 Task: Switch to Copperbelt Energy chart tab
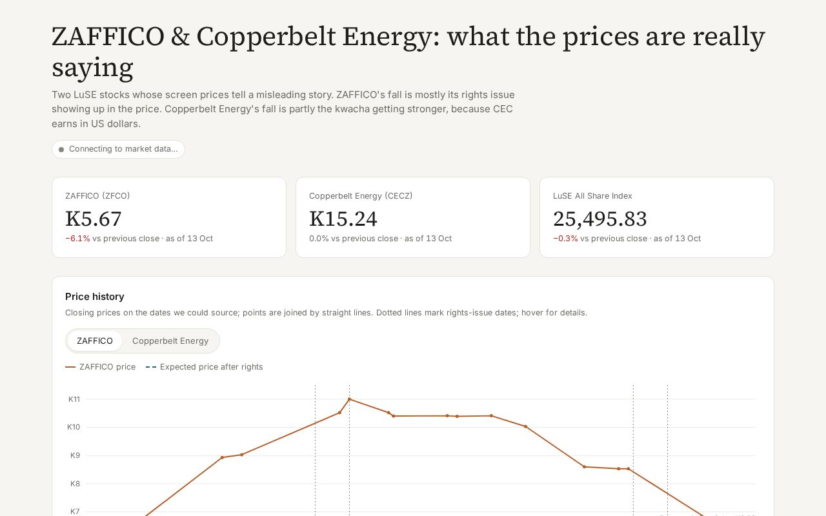[170, 341]
